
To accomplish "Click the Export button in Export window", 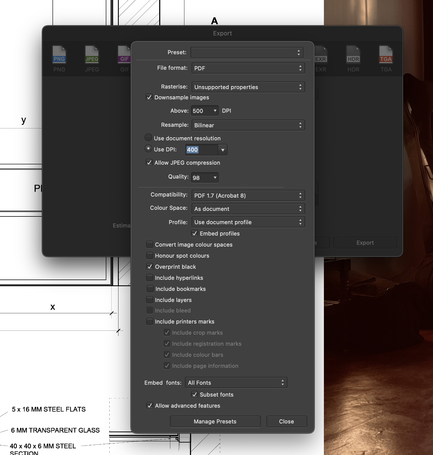I will click(365, 243).
